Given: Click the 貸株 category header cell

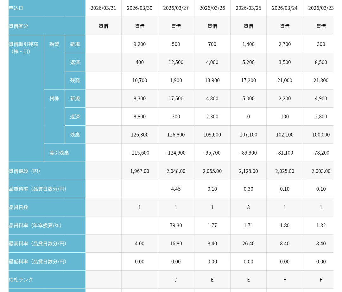Looking at the screenshot, I should point(54,98).
